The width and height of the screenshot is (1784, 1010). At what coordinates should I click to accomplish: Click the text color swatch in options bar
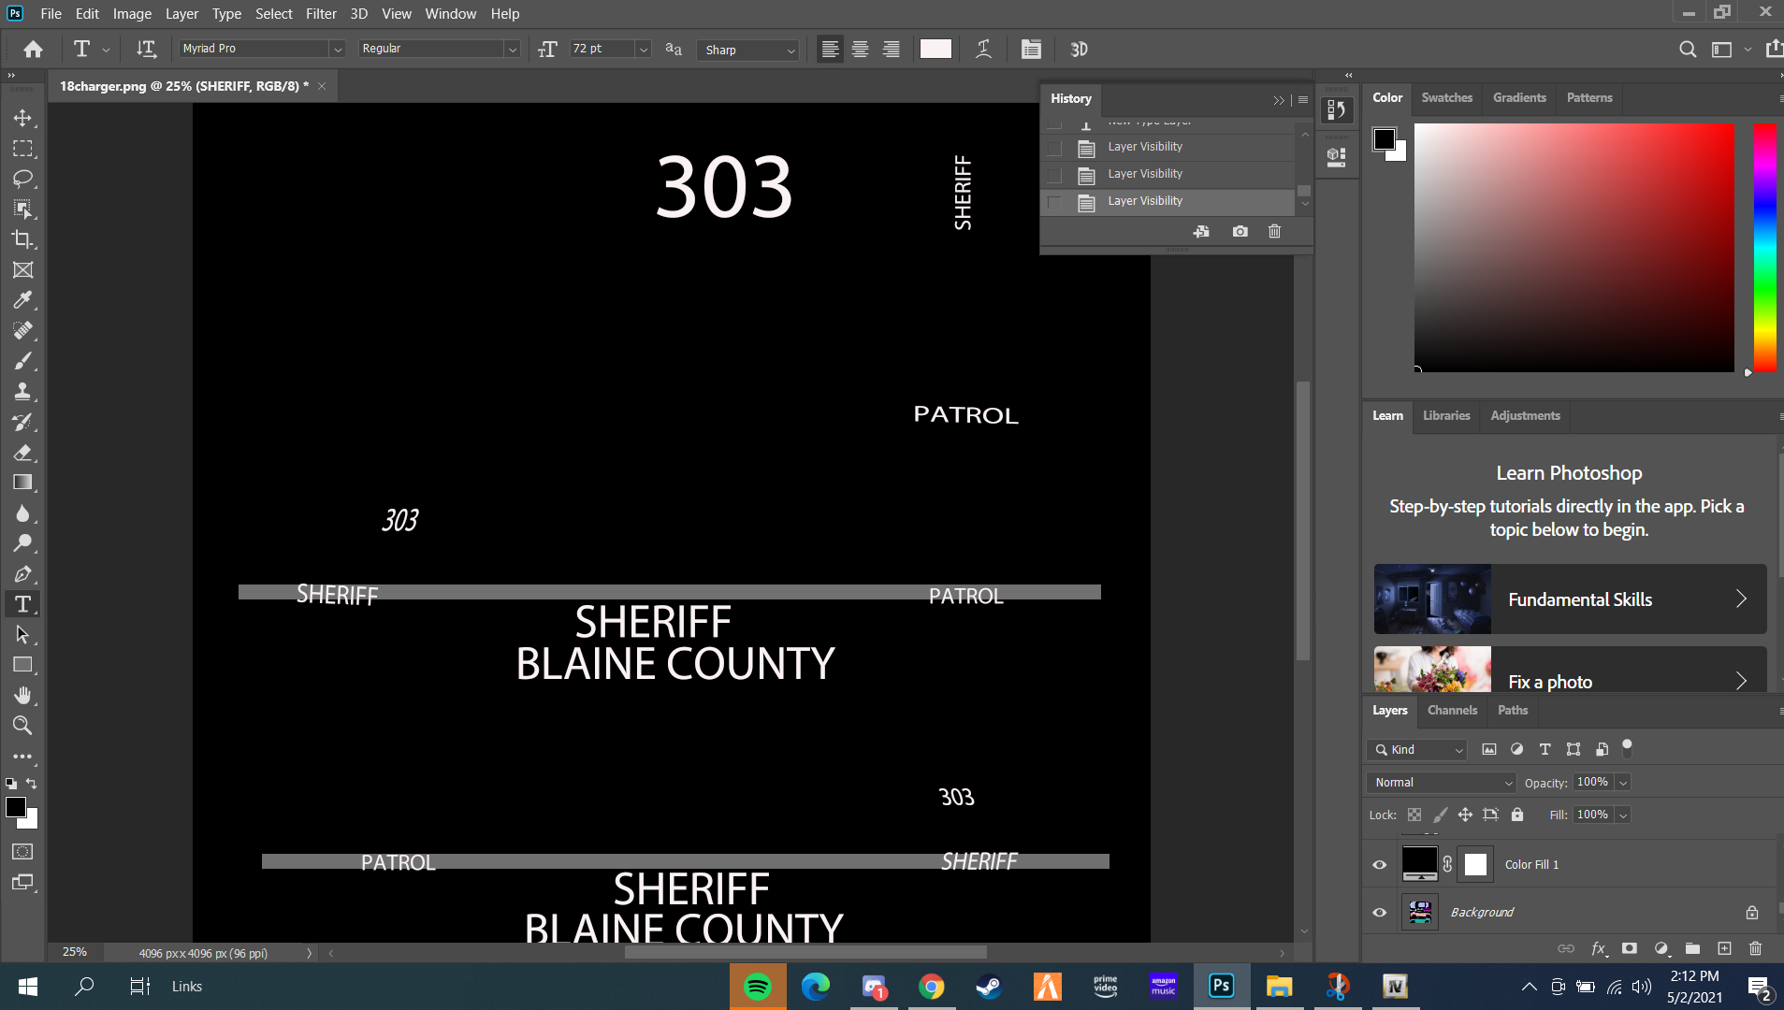coord(936,50)
